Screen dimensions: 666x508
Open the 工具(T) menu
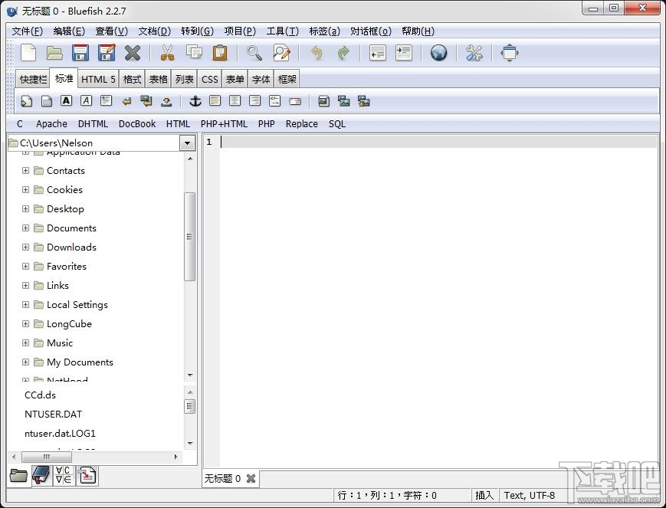[x=282, y=31]
